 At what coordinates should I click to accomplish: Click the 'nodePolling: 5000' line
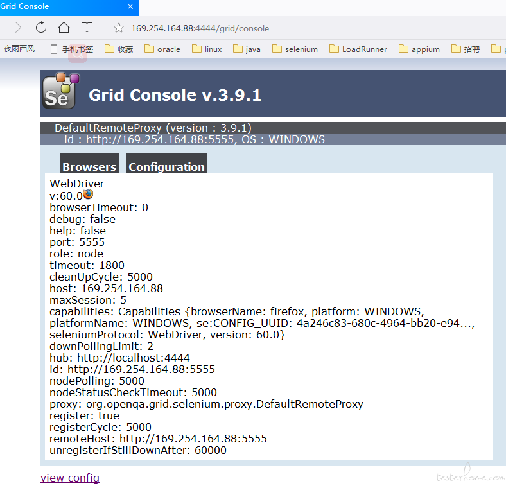[97, 381]
